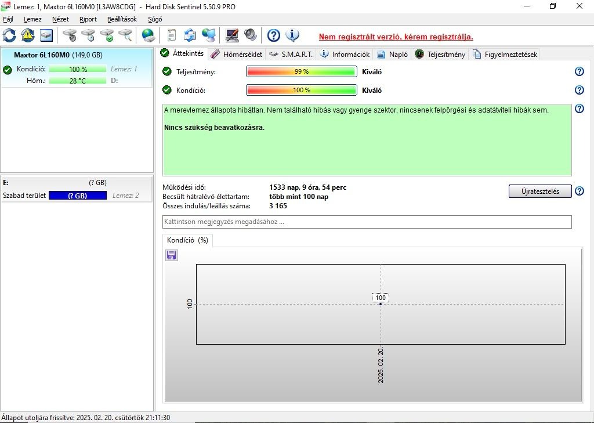The height and width of the screenshot is (423, 594).
Task: Click the 2025. 02. 20. chart date label
Action: point(381,365)
